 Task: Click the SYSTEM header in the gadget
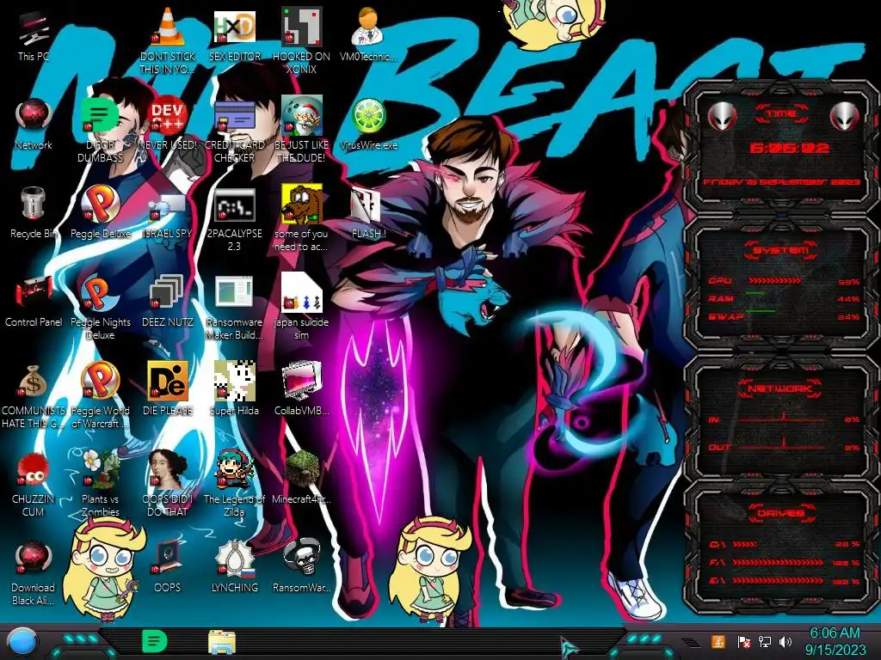click(781, 250)
